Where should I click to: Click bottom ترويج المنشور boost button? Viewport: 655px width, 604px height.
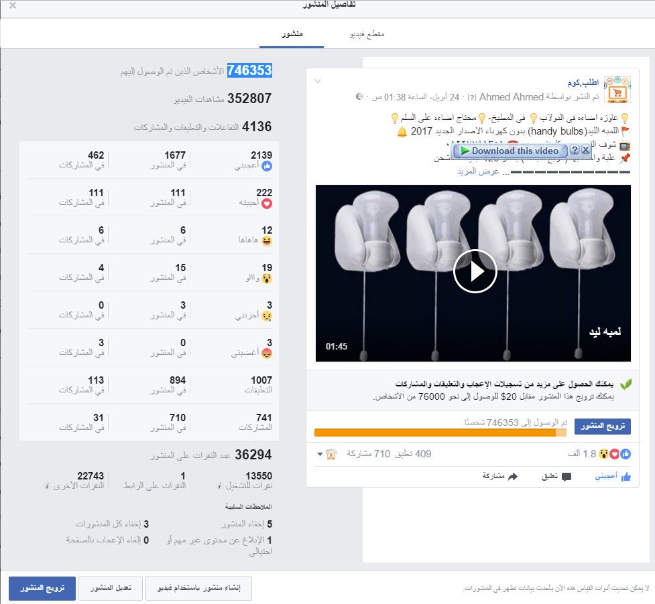click(42, 588)
